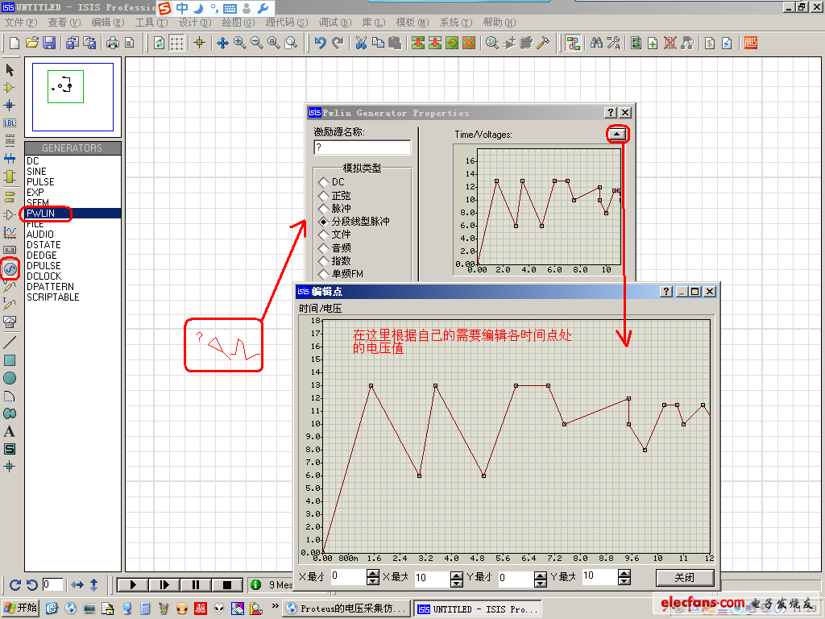The width and height of the screenshot is (825, 619).
Task: Flip the object horizontally
Action: 77,585
